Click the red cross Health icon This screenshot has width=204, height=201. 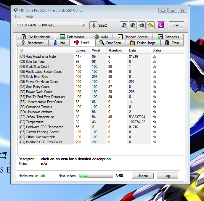(77, 42)
